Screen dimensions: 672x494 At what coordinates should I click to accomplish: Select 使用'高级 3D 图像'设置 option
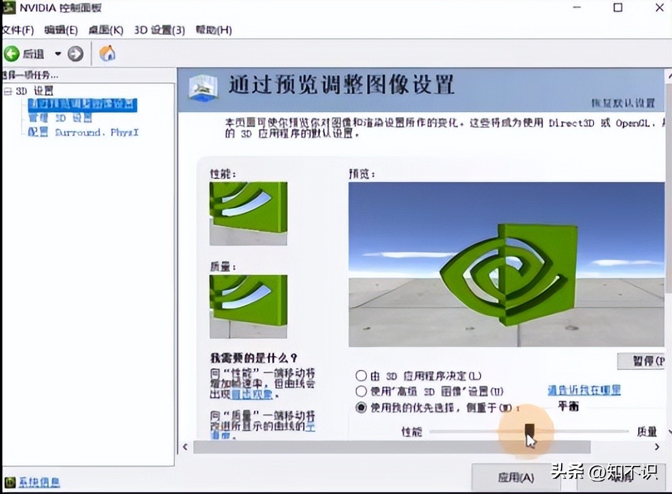pyautogui.click(x=362, y=391)
